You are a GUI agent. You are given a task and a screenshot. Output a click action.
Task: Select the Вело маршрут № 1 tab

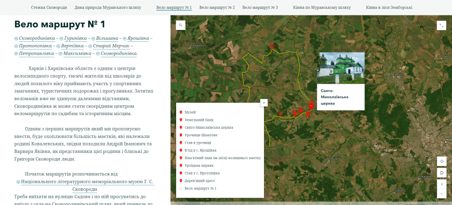(174, 7)
